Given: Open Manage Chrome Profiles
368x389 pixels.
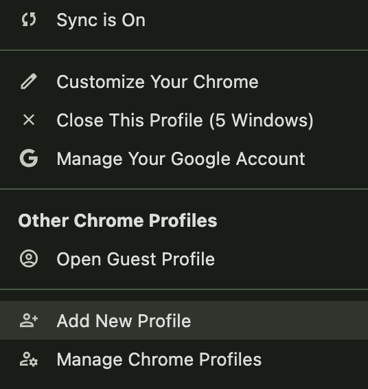Looking at the screenshot, I should 184,359.
